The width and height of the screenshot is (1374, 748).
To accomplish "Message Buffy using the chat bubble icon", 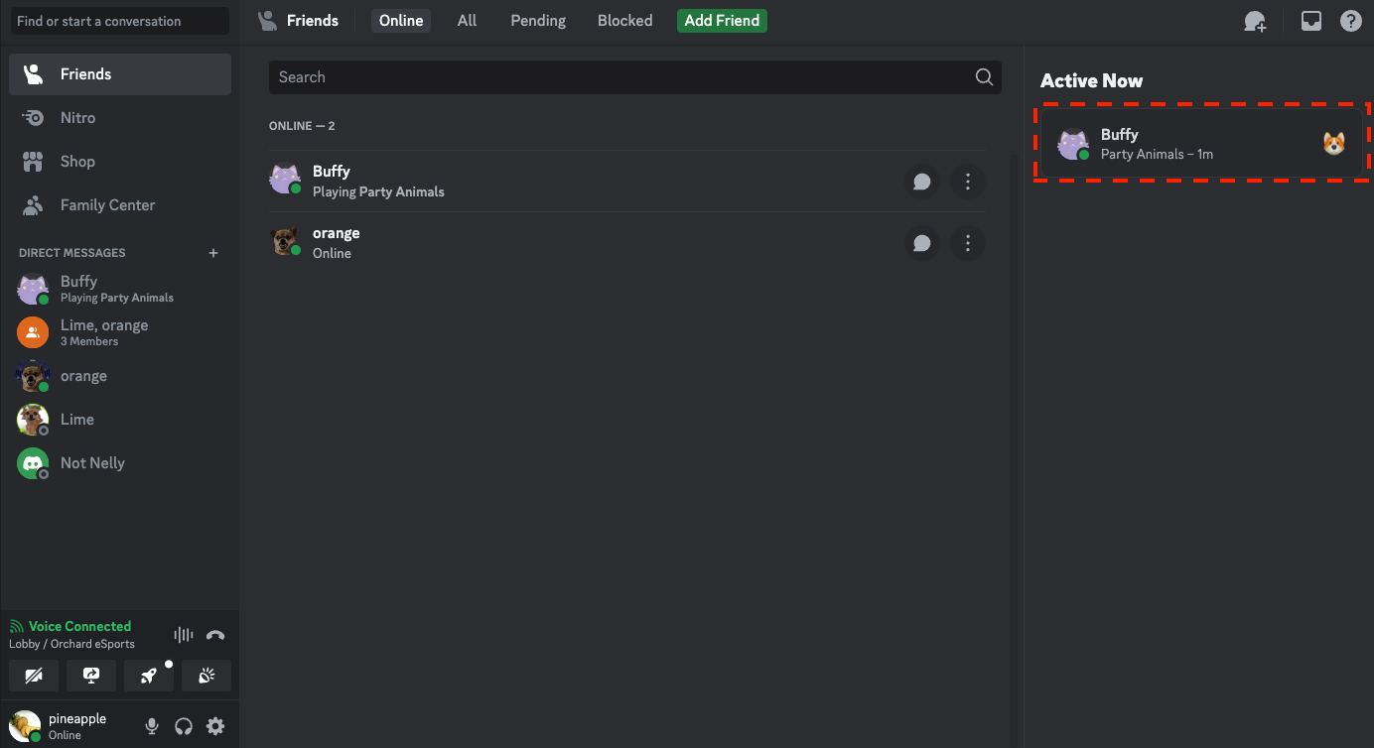I will tap(921, 182).
